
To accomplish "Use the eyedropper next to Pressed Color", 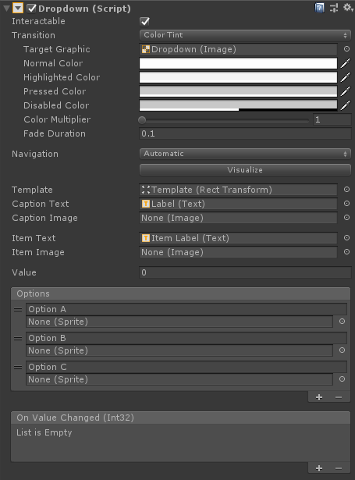I will coord(346,91).
